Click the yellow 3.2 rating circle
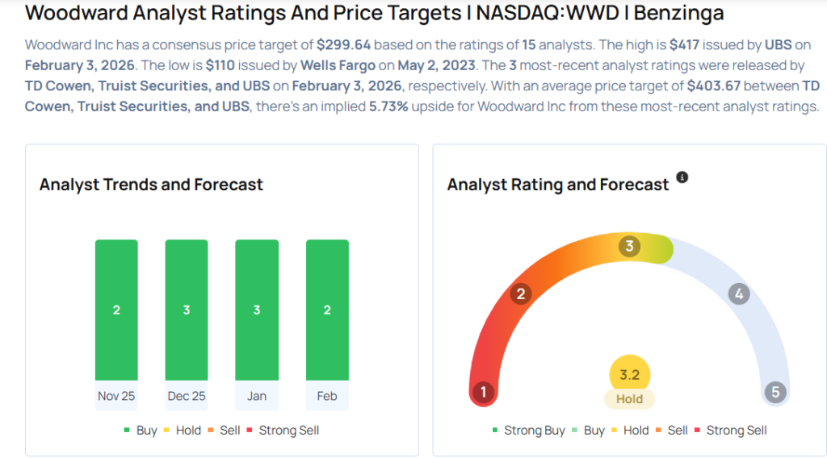Viewport: 827px width, 458px height. coord(630,375)
